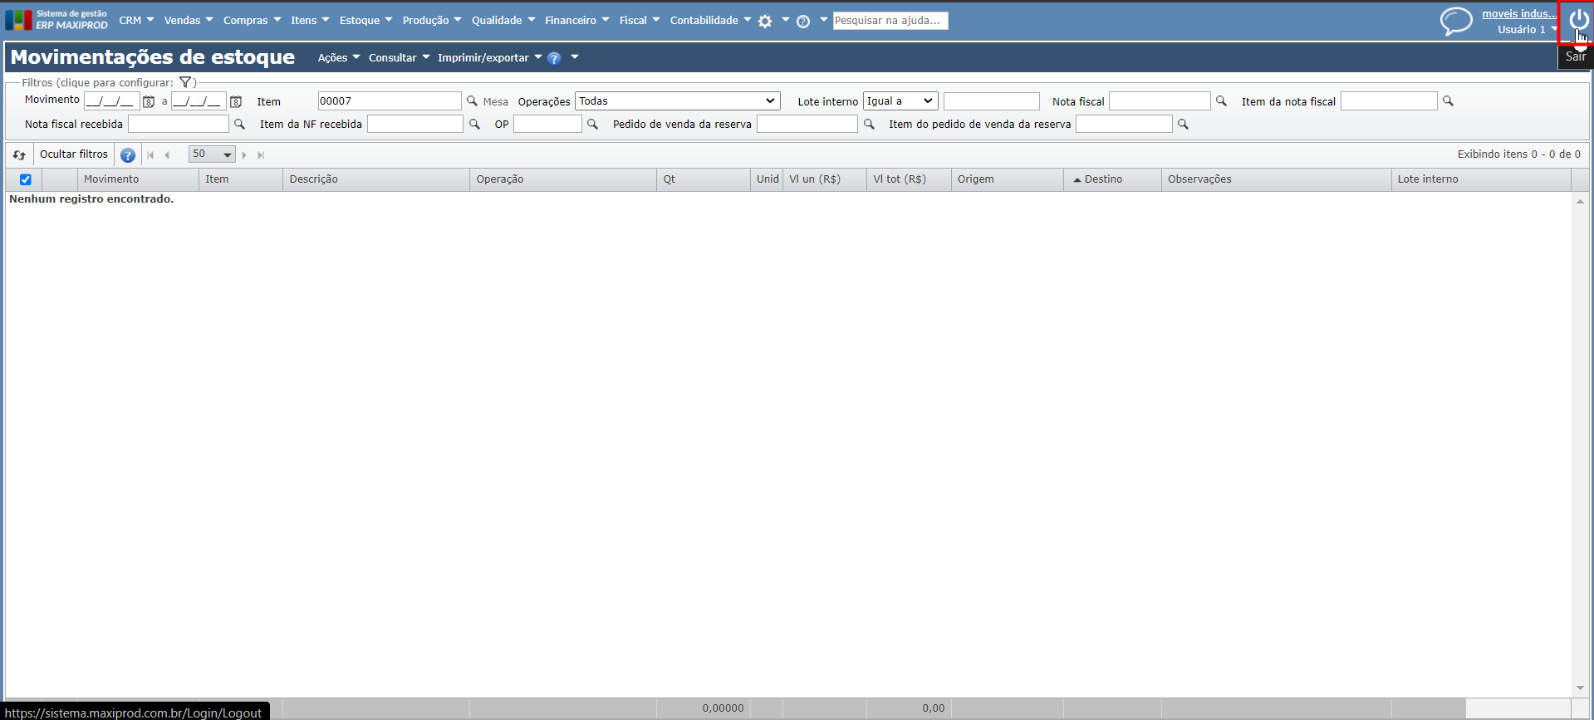This screenshot has width=1594, height=720.
Task: Focus the 'Pesquisar na ajuda' search box
Action: [x=890, y=20]
